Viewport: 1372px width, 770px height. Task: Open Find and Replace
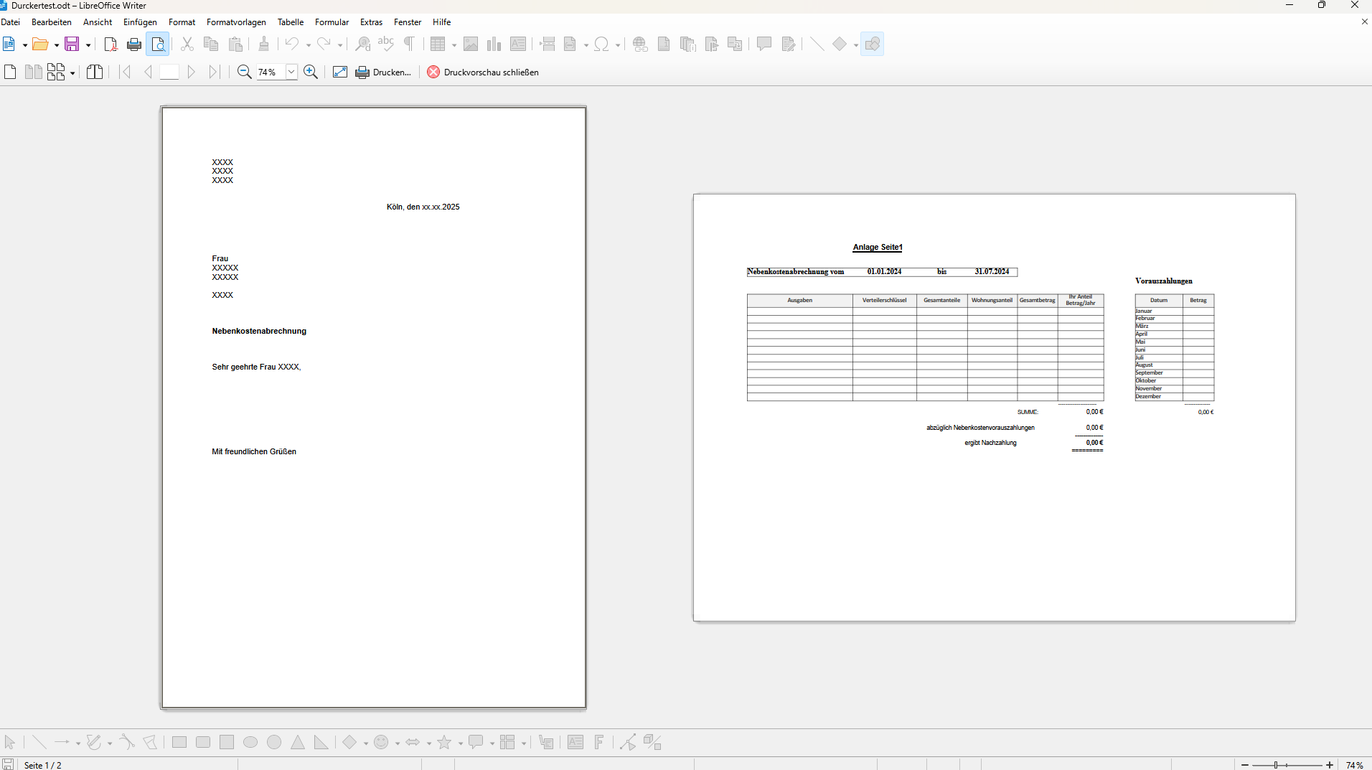tap(363, 44)
